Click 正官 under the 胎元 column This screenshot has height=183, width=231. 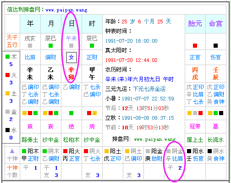[195, 57]
